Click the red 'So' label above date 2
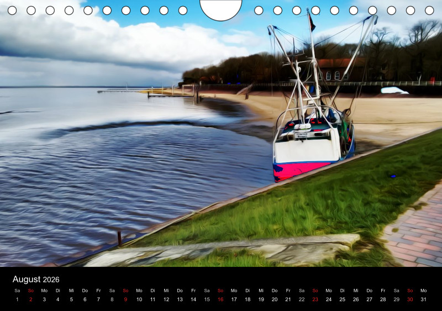Image resolution: width=442 pixels, height=311 pixels. (x=31, y=291)
